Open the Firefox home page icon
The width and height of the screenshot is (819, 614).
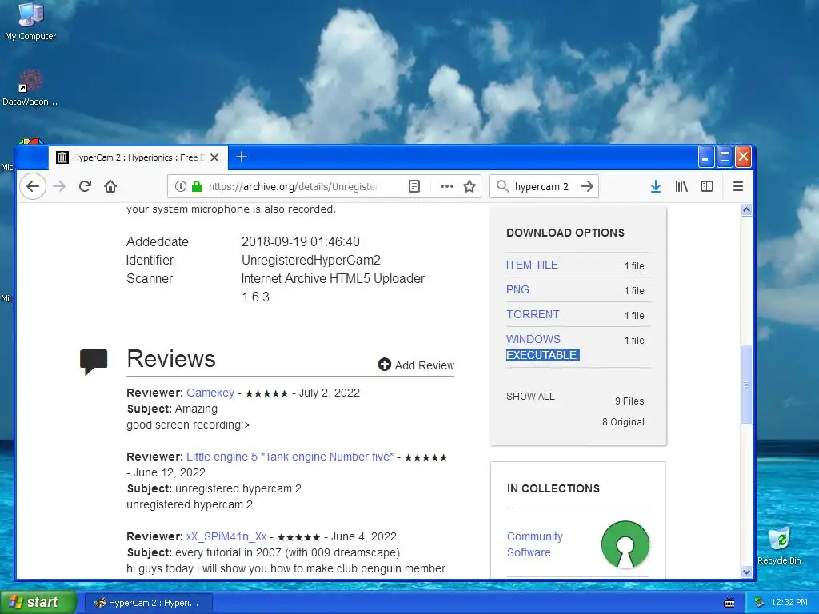110,186
